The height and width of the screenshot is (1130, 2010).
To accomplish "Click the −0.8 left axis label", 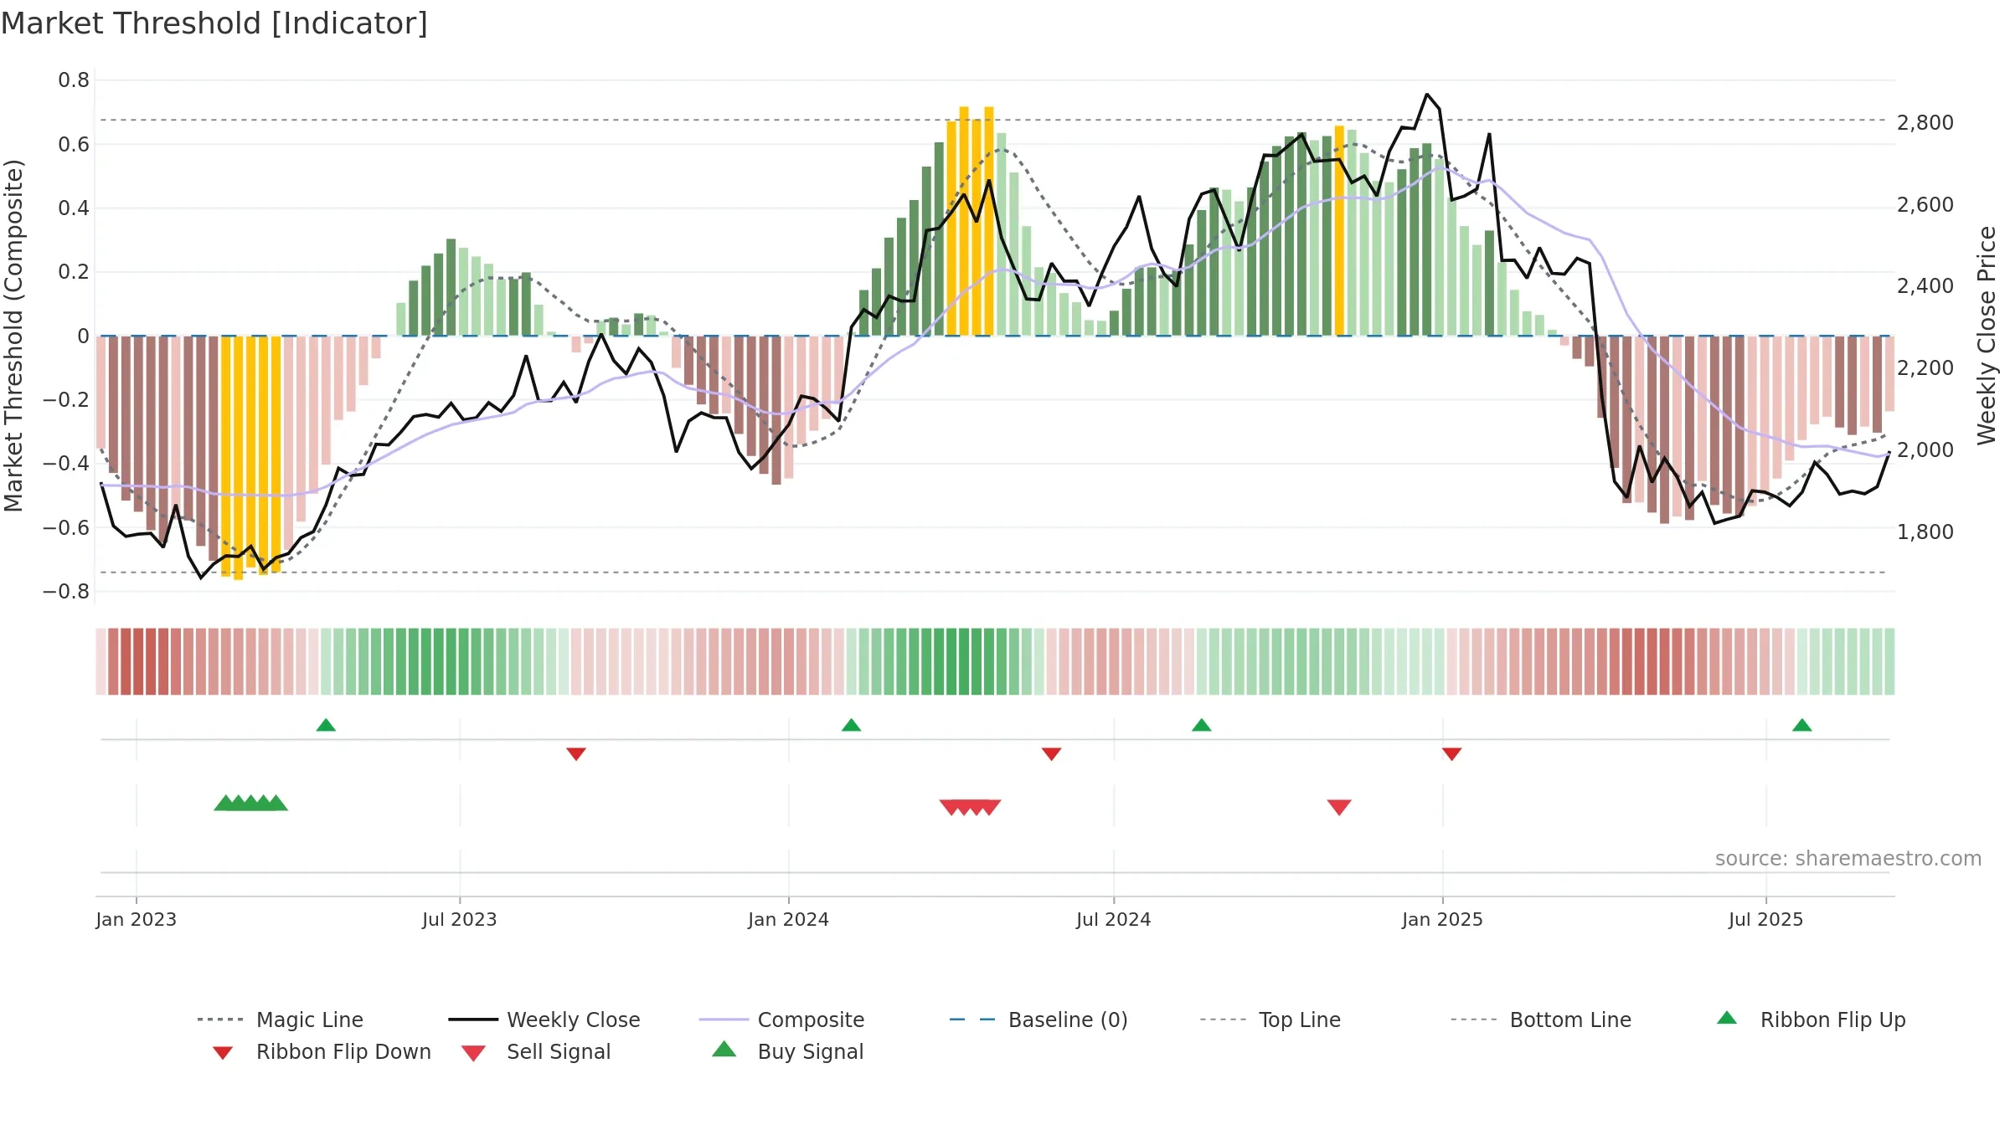I will tap(66, 592).
